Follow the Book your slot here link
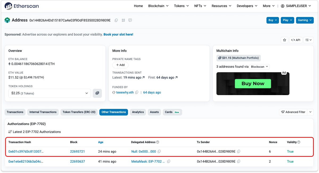This screenshot has width=319, height=173. (118, 34)
